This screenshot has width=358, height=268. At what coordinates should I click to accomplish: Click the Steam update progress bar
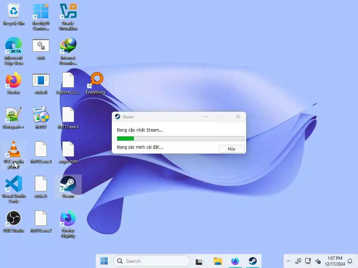[x=181, y=138]
